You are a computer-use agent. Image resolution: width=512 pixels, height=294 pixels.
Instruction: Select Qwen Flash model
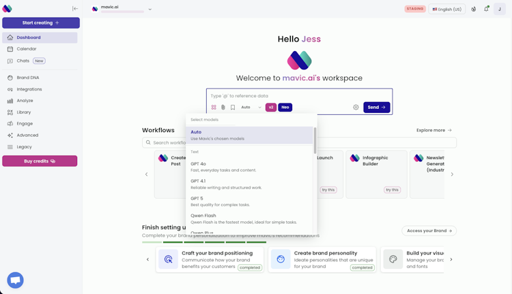click(x=249, y=218)
